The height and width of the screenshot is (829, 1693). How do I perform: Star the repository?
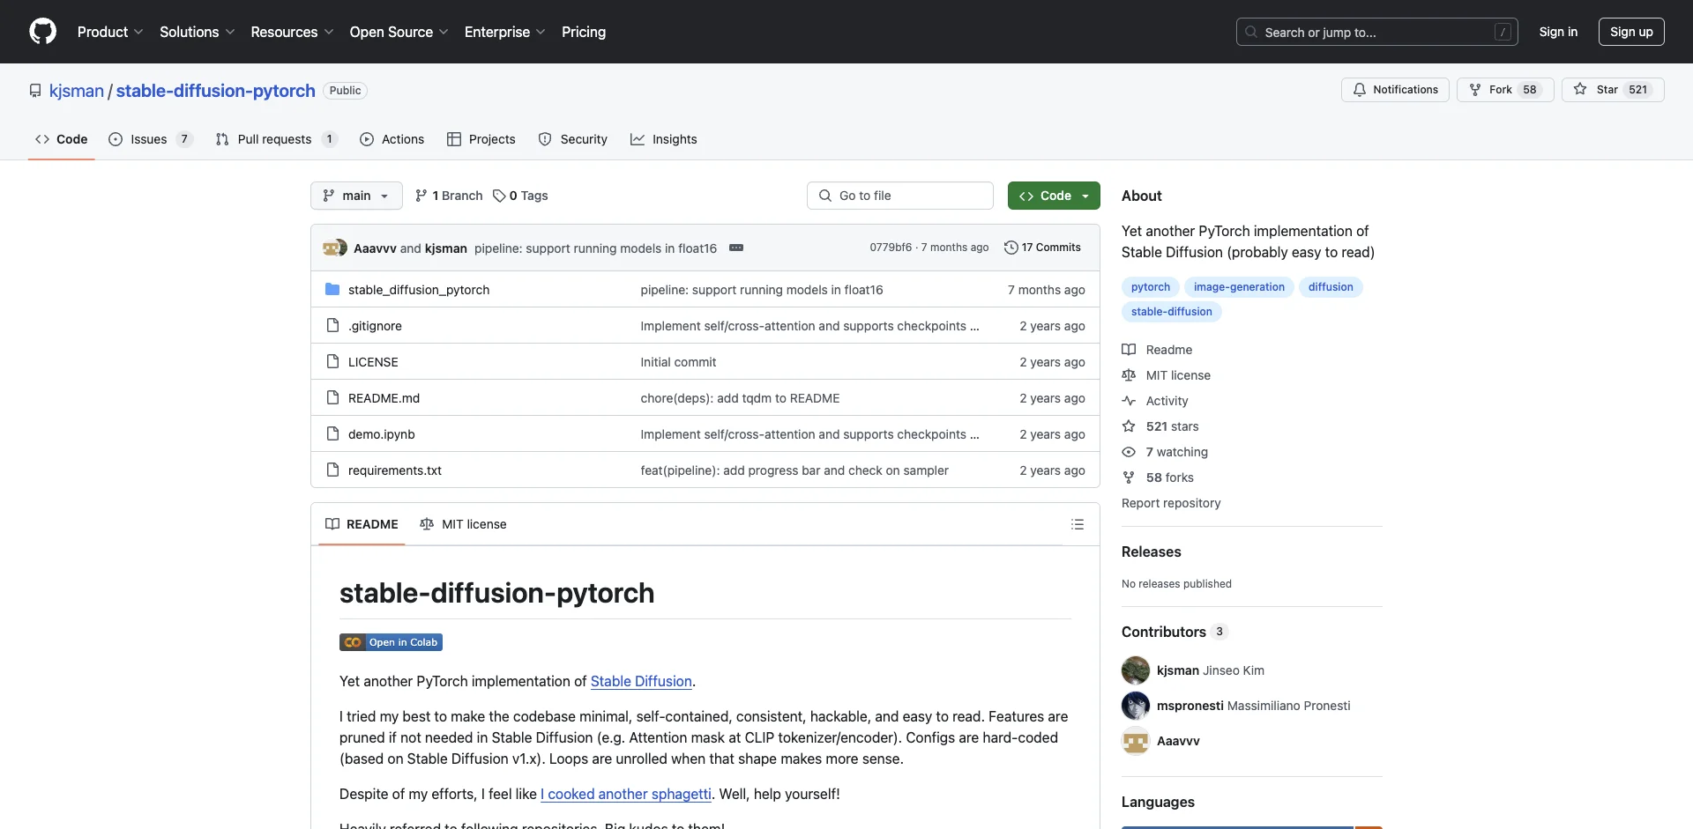click(1613, 90)
